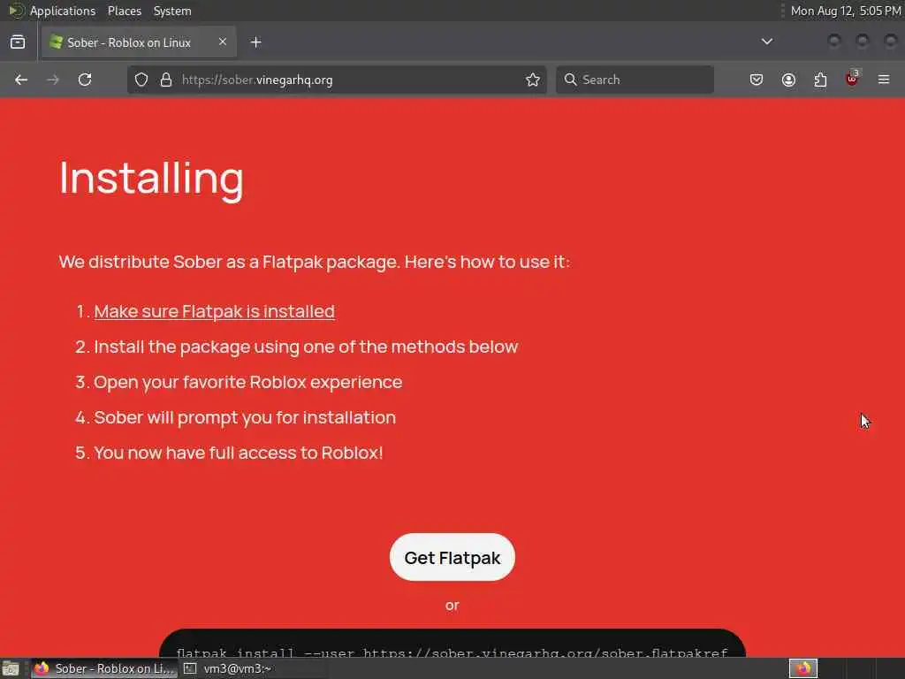
Task: Reload the current page
Action: pyautogui.click(x=85, y=80)
